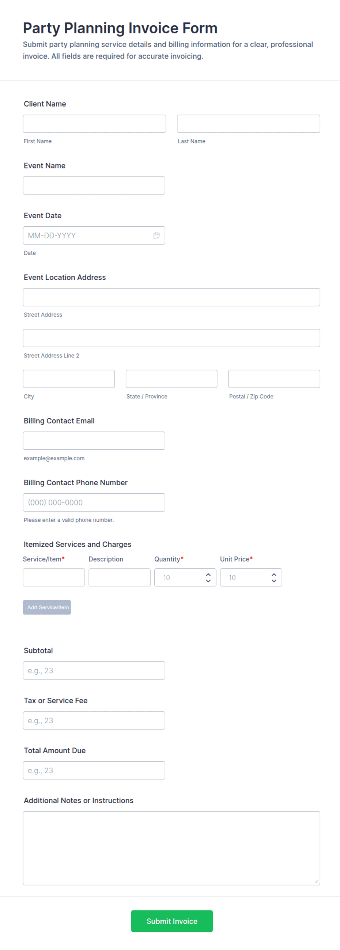Increase Quantity with the up arrow

[208, 574]
